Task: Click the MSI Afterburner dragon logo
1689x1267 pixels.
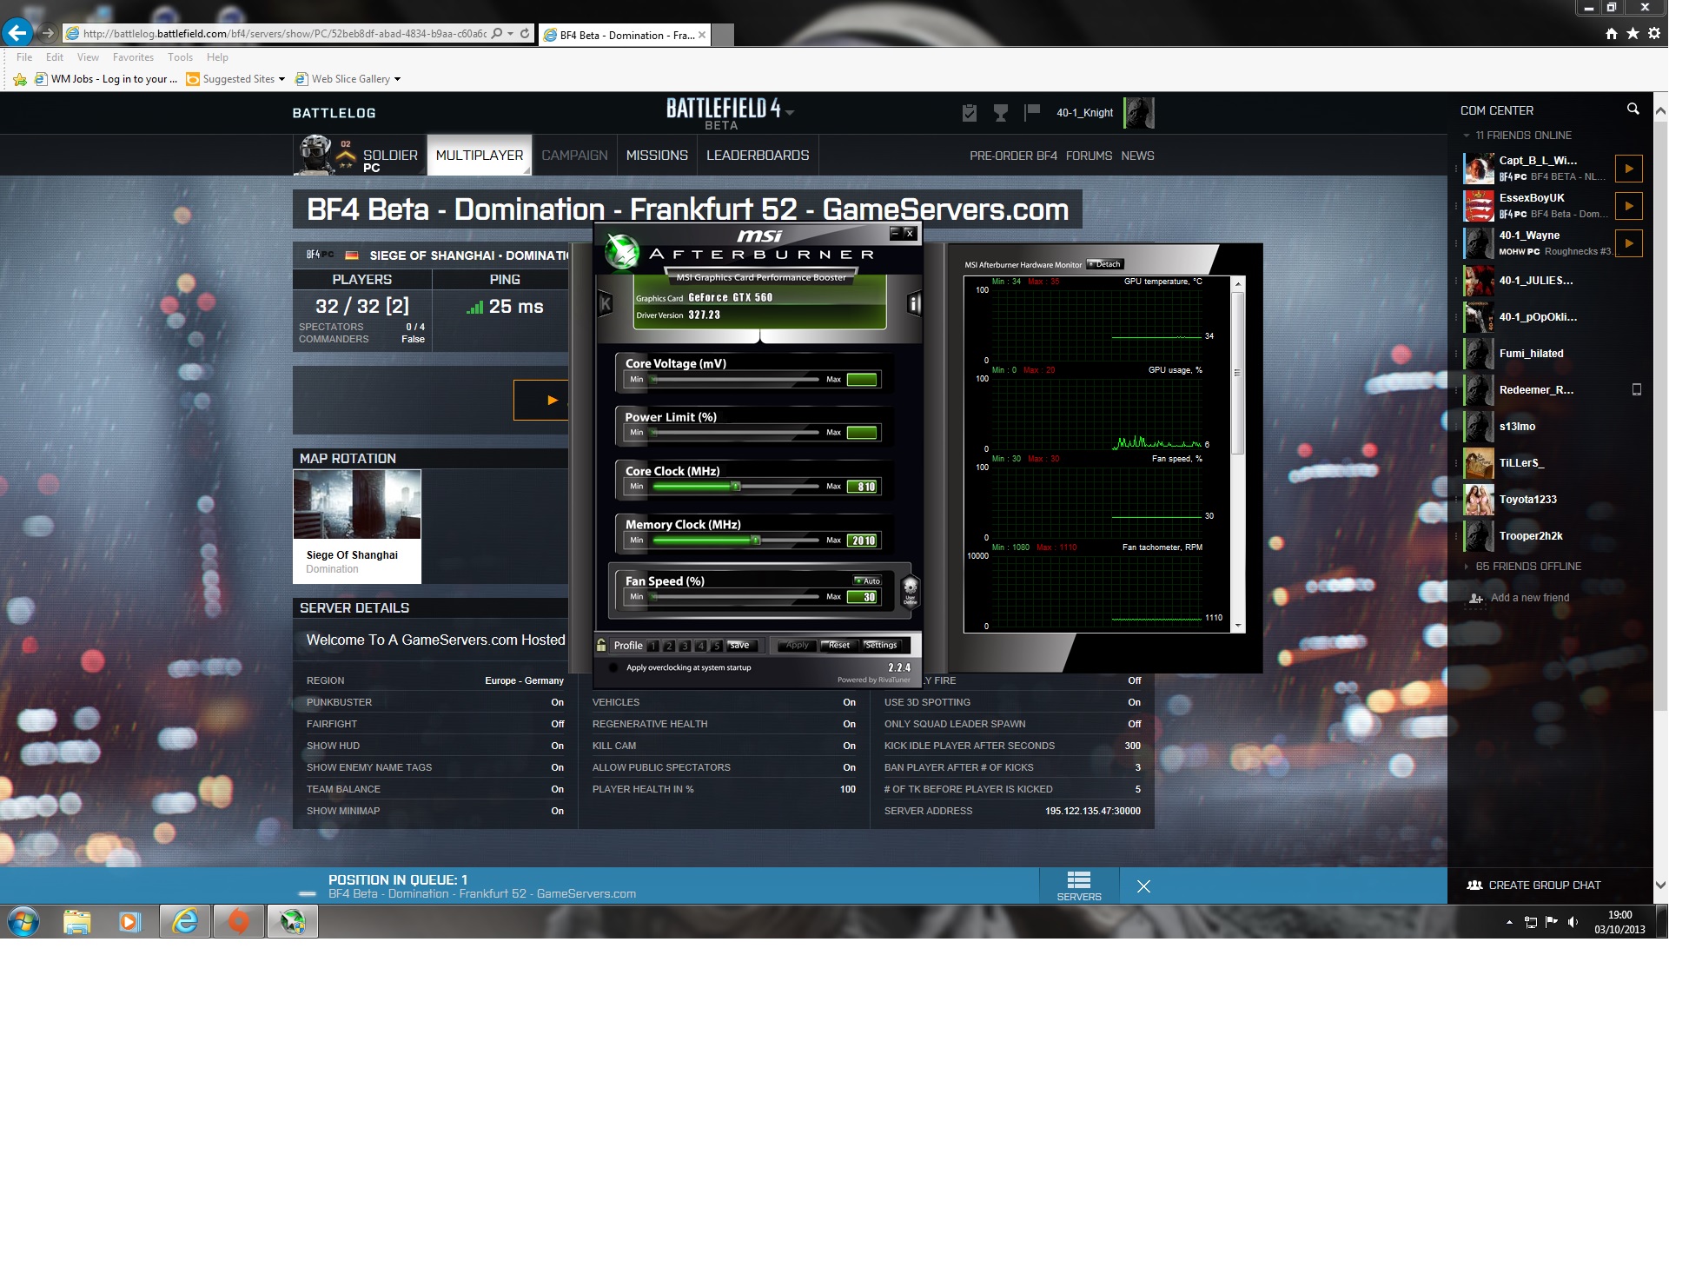Action: (622, 252)
